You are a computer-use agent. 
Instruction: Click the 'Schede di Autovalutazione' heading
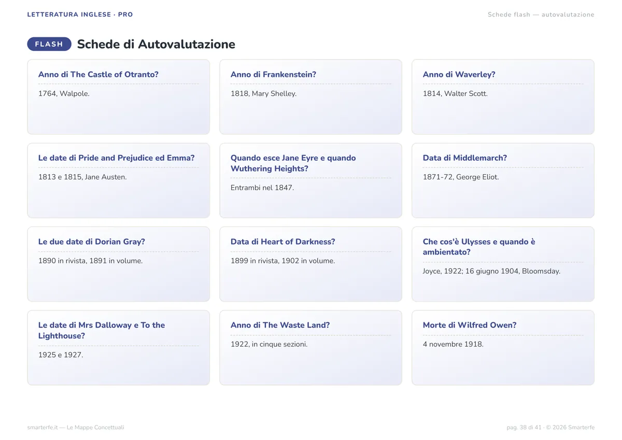156,45
